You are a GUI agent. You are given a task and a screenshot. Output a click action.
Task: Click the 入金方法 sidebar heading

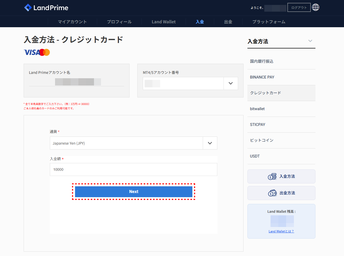point(258,41)
